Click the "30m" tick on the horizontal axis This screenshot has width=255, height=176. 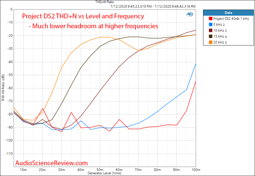[x=62, y=170]
